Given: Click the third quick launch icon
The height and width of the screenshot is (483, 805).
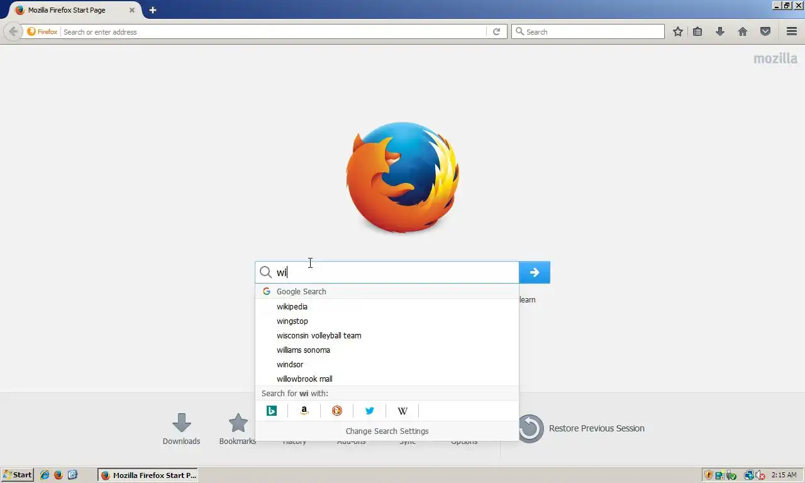Looking at the screenshot, I should click(72, 475).
